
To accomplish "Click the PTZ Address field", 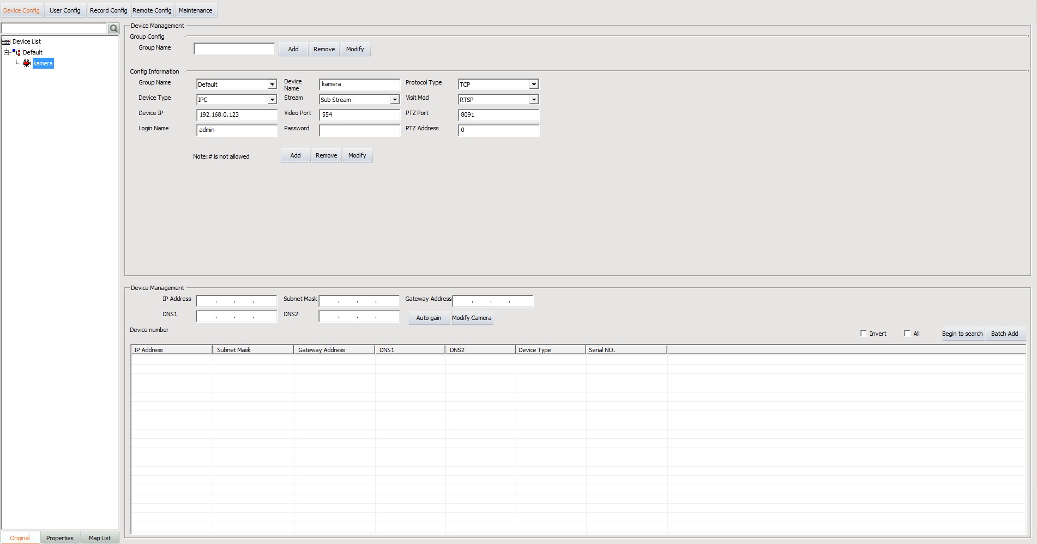I will pos(498,130).
